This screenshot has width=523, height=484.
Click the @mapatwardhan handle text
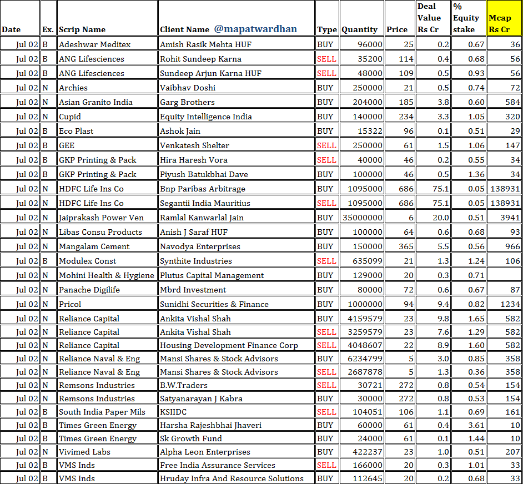255,29
